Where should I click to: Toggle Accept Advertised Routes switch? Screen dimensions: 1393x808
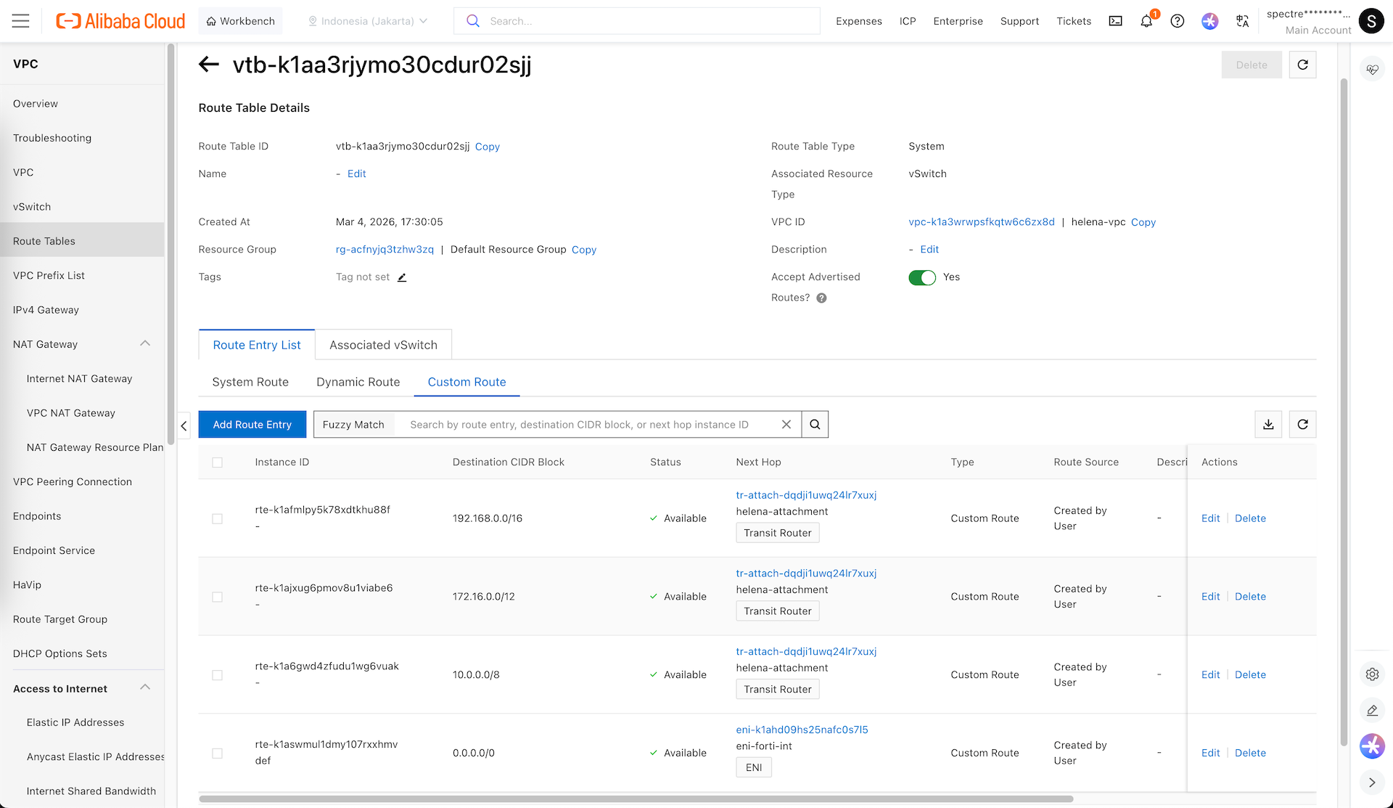coord(922,277)
